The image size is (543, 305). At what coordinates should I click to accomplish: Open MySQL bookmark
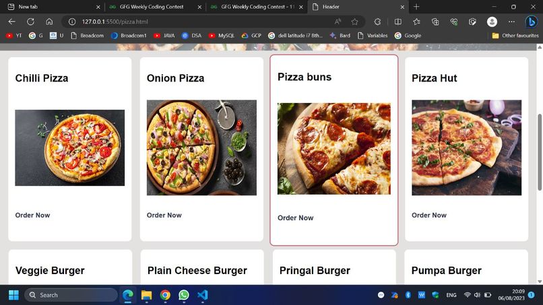click(221, 35)
